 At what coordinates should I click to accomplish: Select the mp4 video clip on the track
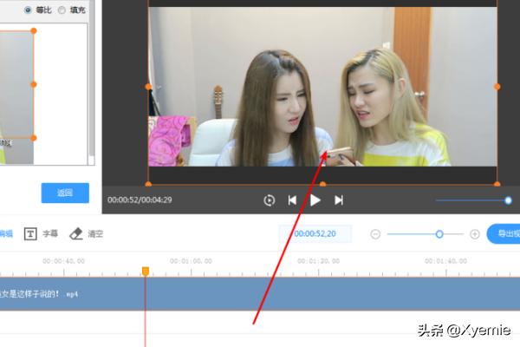coord(260,293)
